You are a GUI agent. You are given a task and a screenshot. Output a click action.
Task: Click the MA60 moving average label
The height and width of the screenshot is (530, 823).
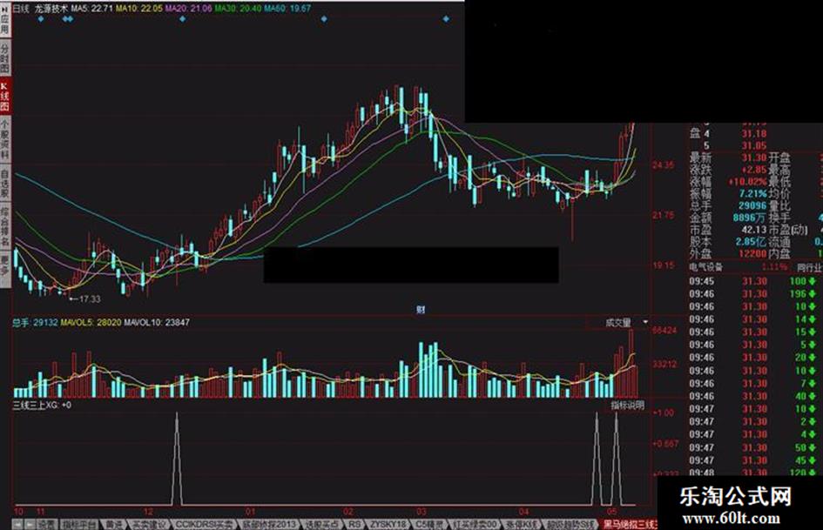tap(287, 9)
